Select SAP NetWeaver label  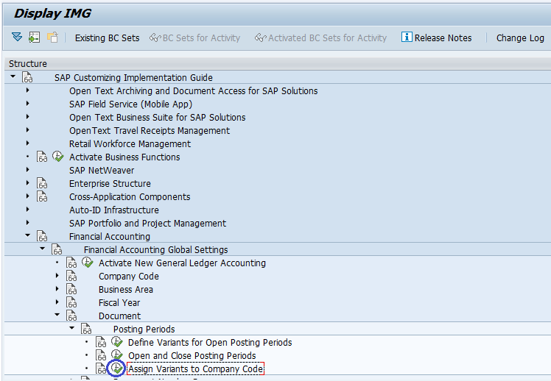(102, 171)
